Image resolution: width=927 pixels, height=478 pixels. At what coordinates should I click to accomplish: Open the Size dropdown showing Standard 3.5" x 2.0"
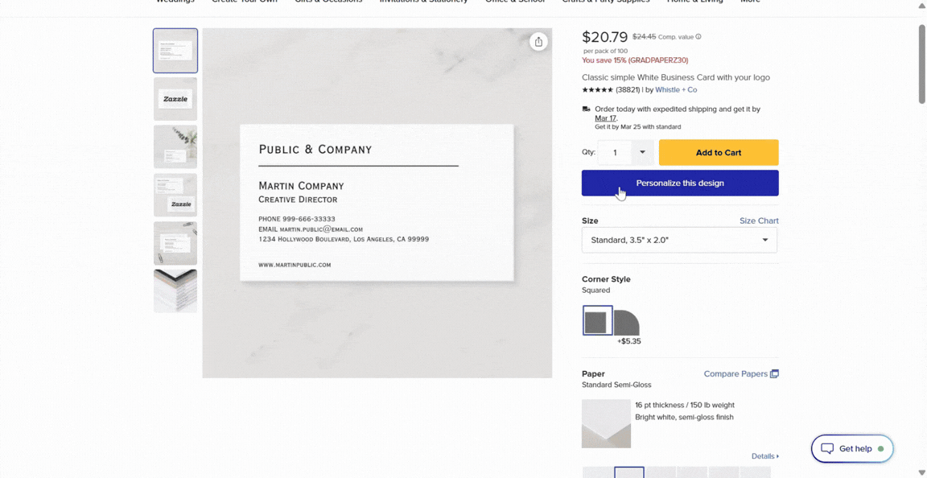coord(679,240)
